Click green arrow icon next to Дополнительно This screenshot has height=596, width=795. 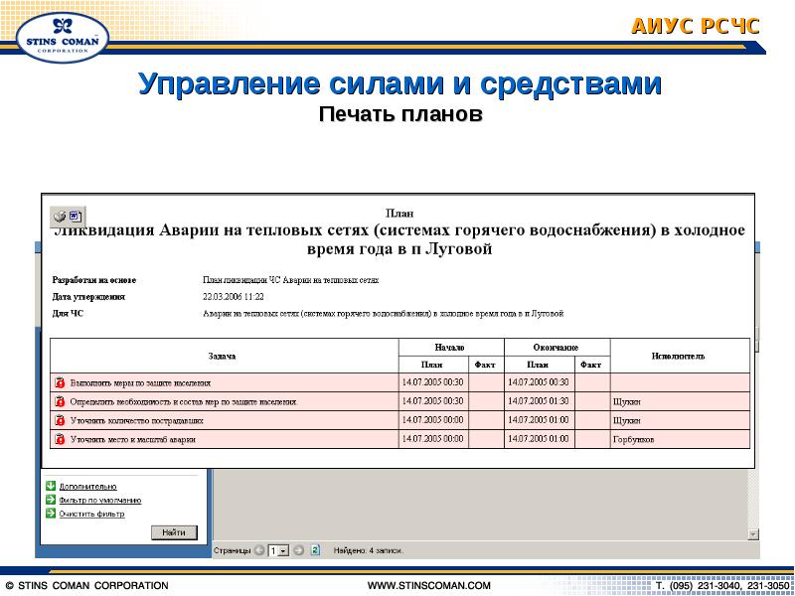coord(51,486)
